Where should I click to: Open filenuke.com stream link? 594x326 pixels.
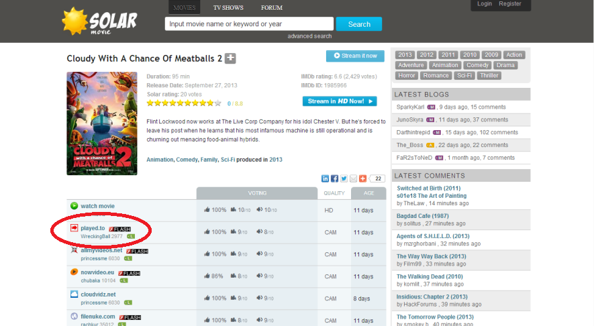point(98,316)
